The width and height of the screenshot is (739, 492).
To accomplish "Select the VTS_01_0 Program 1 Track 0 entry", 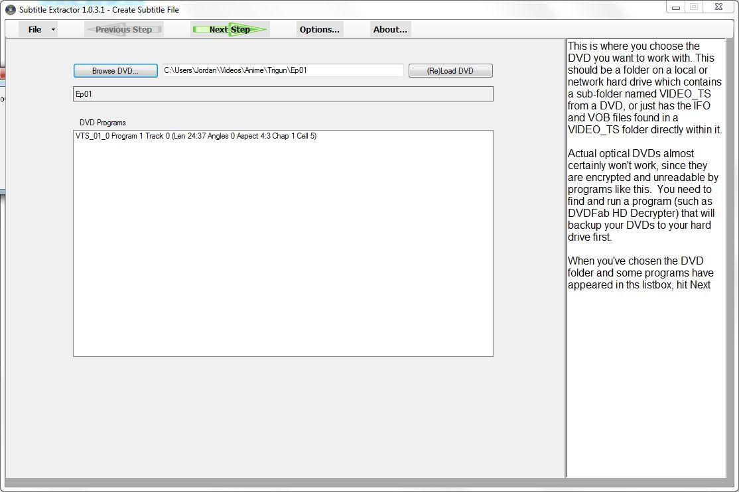I will click(196, 136).
